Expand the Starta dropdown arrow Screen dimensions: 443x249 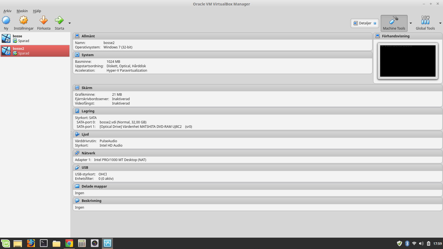click(x=69, y=23)
